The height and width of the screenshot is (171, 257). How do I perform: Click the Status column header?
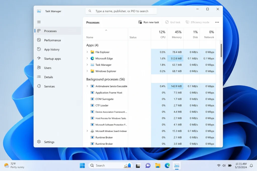(140, 34)
